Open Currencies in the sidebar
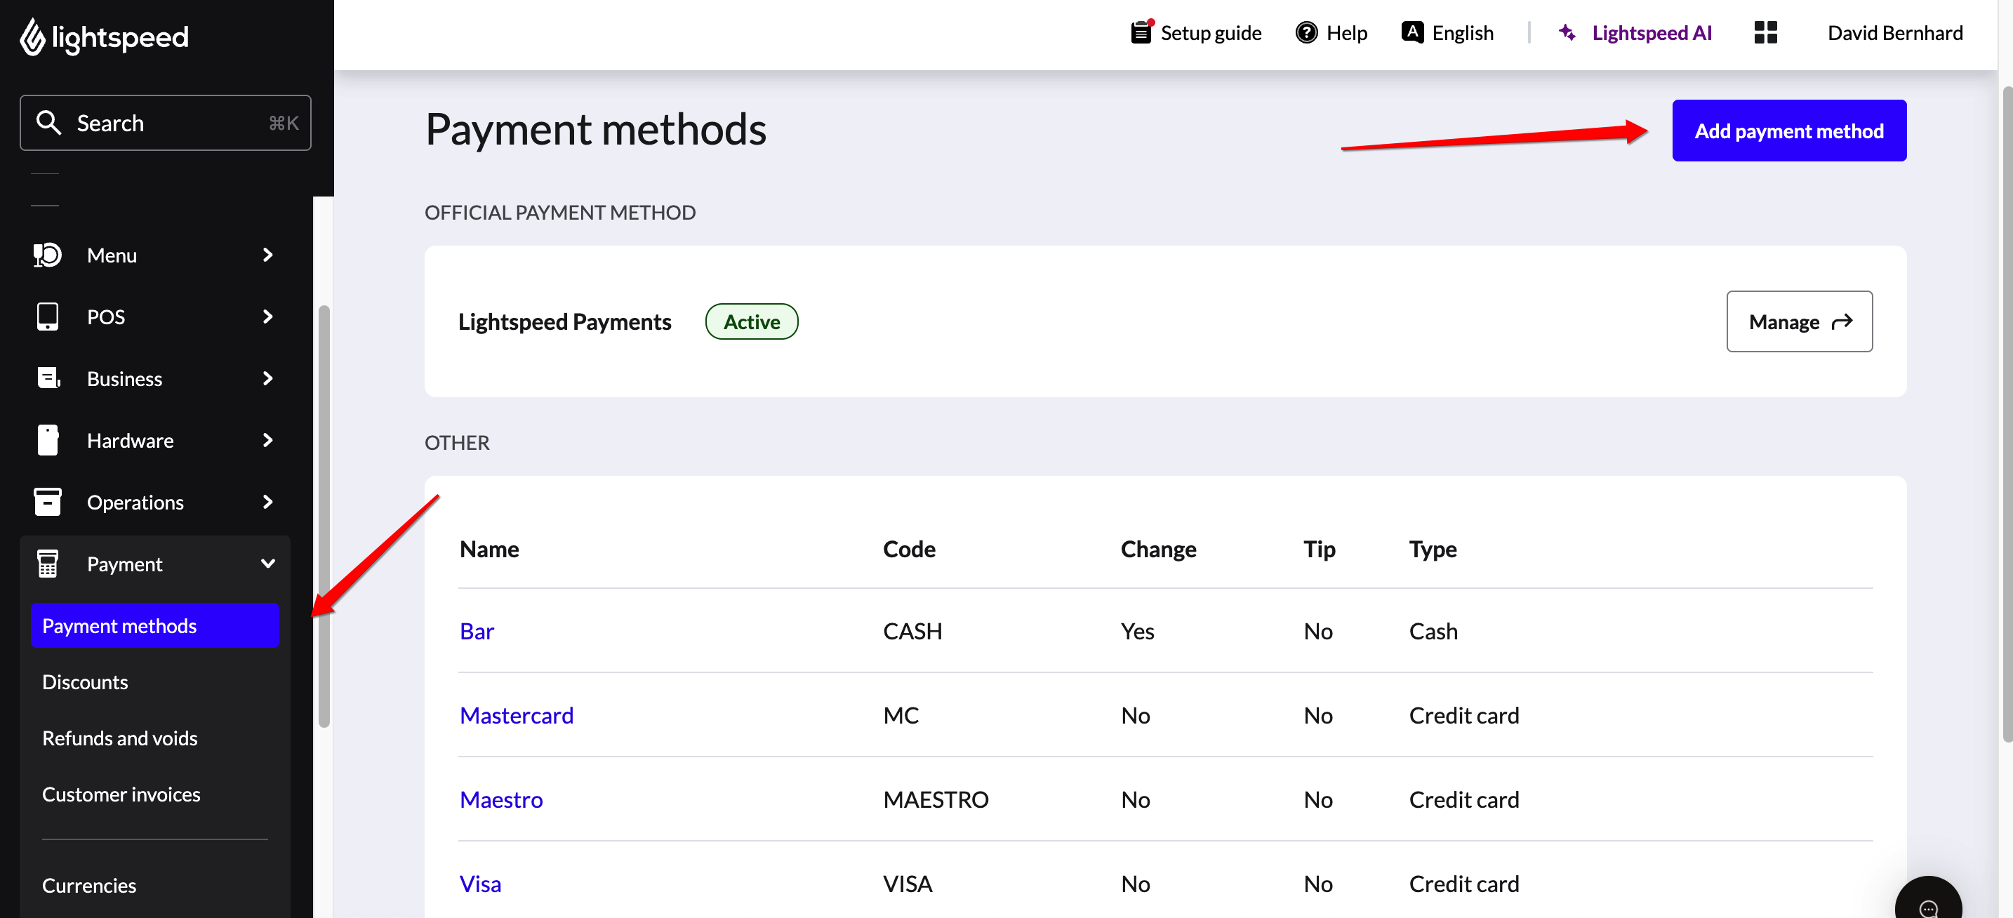Screen dimensions: 2013x918 tap(89, 885)
